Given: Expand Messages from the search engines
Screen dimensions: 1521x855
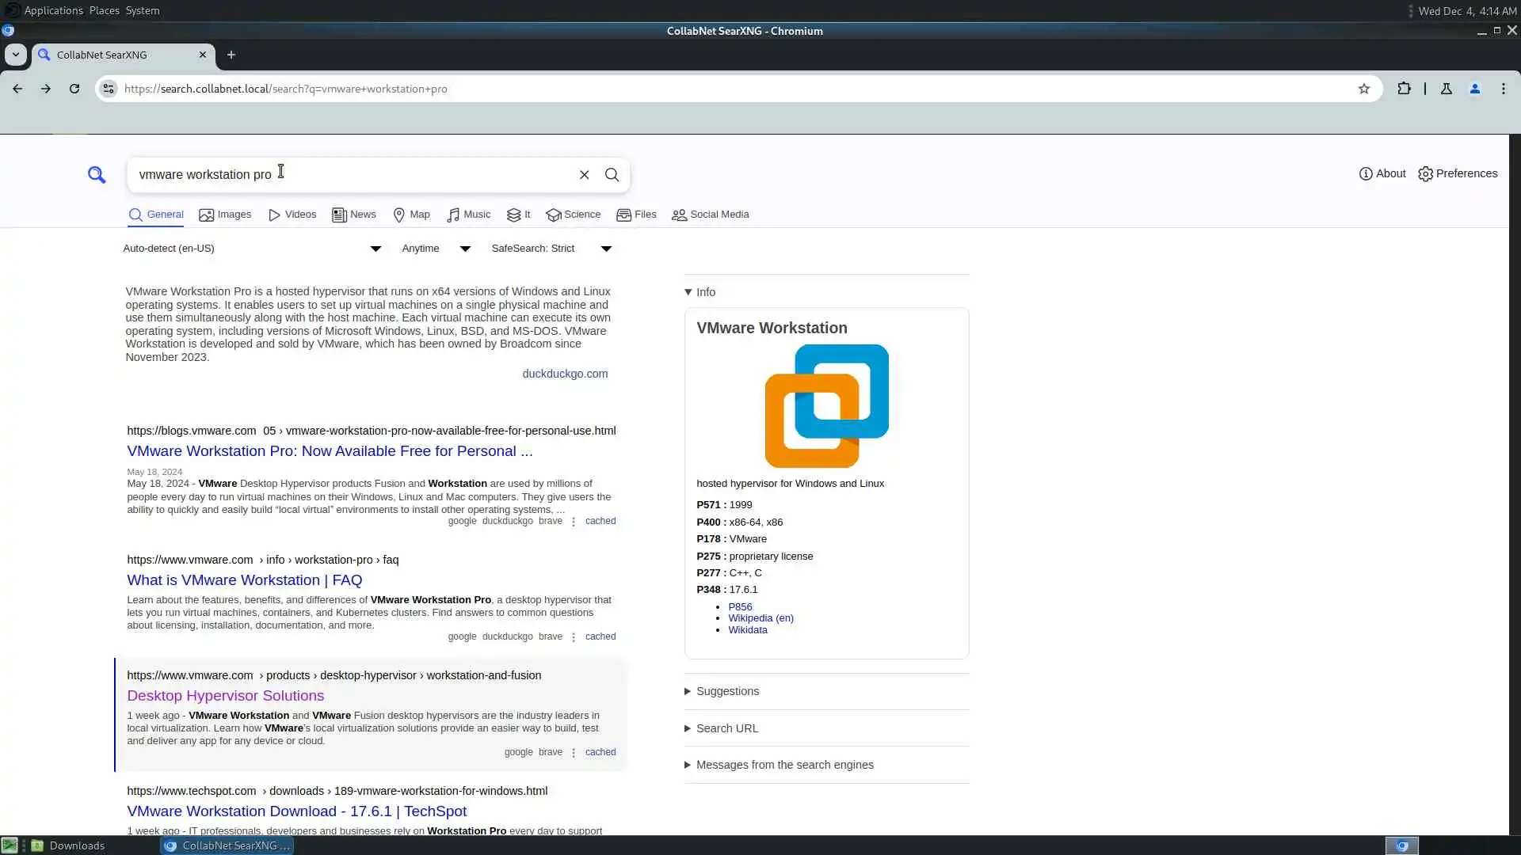Looking at the screenshot, I should 784,765.
